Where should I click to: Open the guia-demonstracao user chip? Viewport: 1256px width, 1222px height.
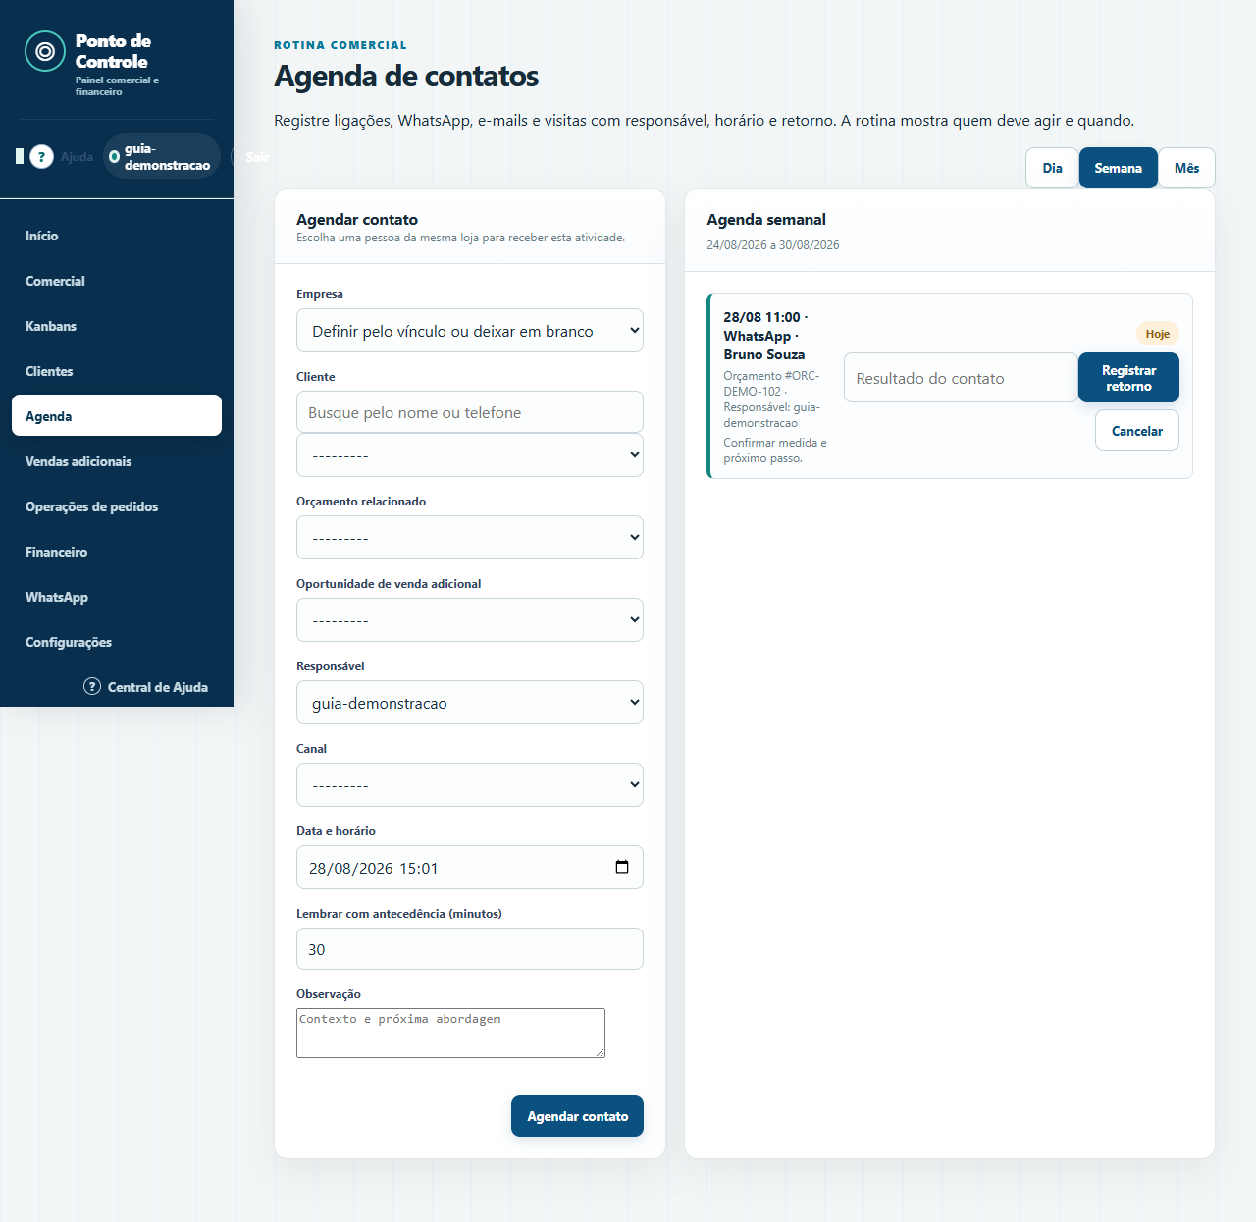pos(162,157)
